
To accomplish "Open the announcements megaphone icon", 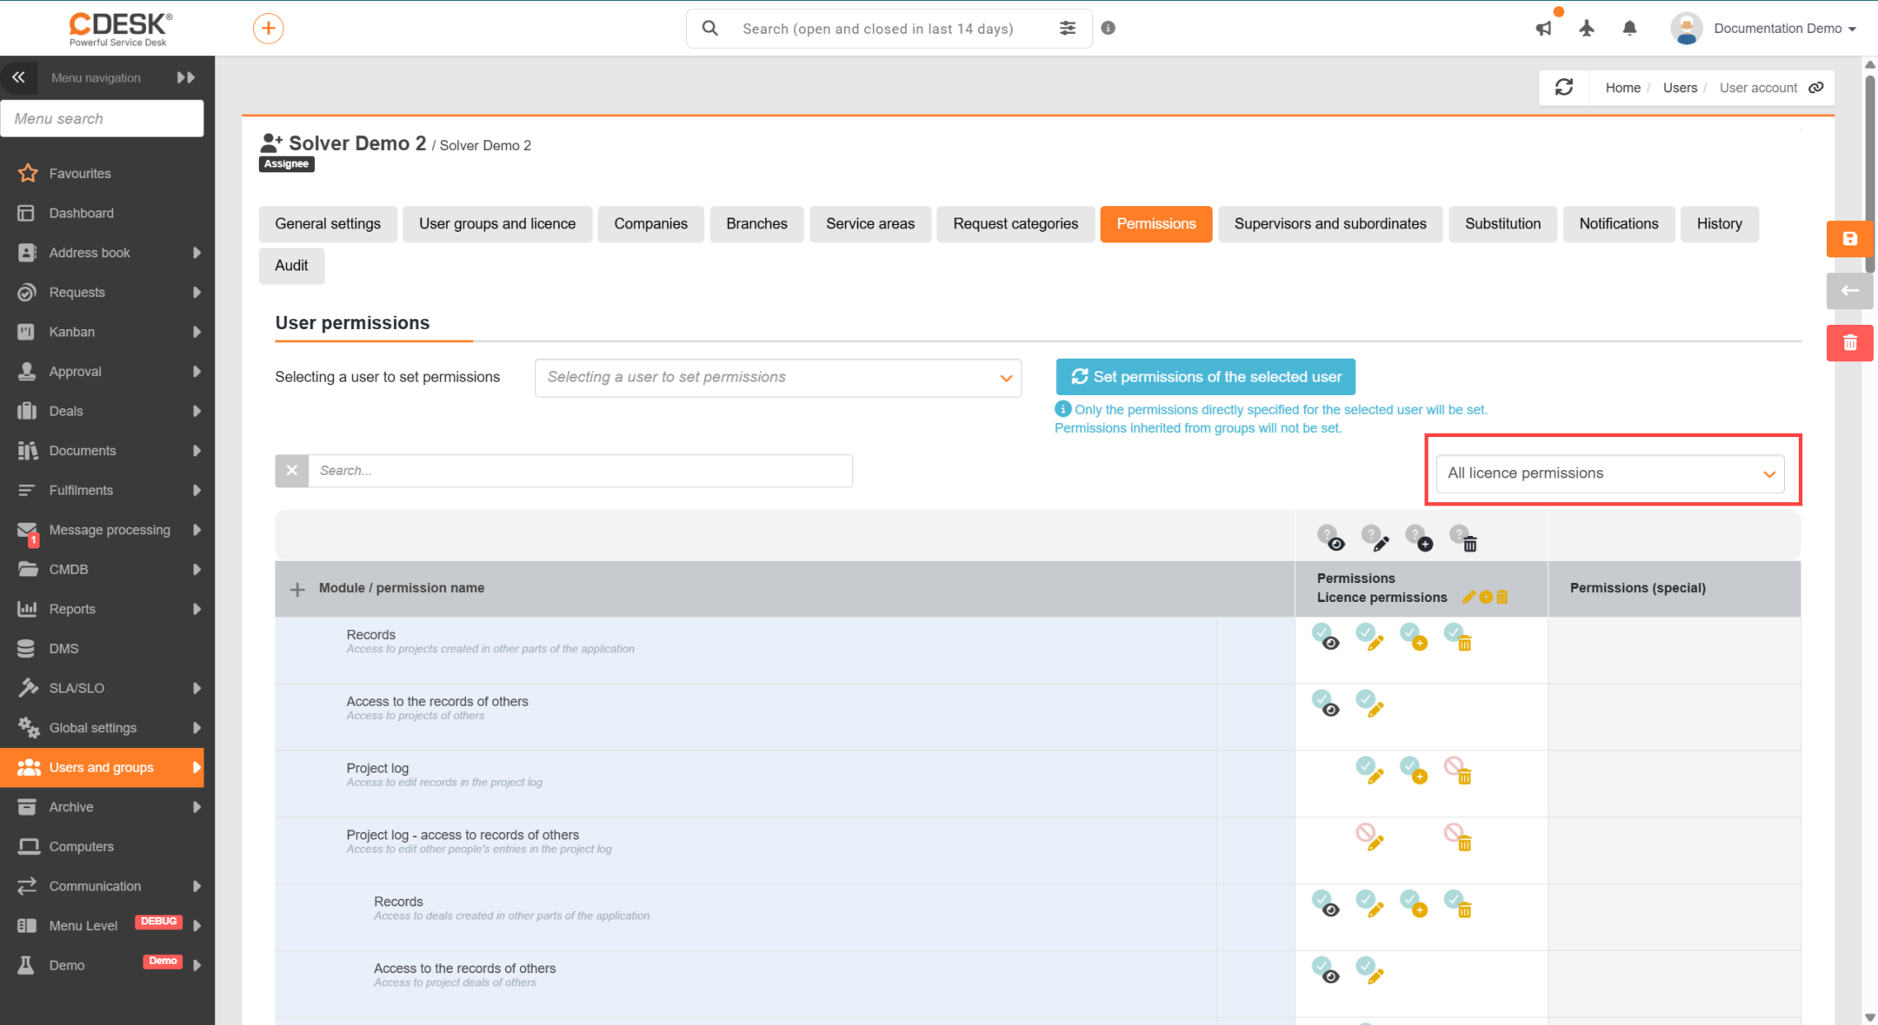I will pyautogui.click(x=1544, y=29).
